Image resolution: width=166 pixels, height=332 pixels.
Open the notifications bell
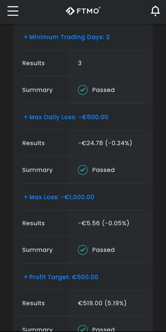(155, 11)
